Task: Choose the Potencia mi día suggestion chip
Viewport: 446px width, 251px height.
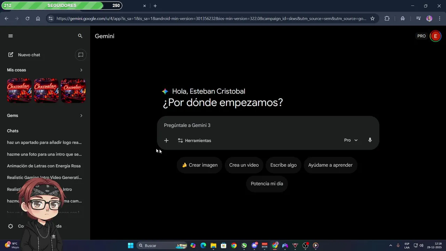Action: [x=267, y=184]
